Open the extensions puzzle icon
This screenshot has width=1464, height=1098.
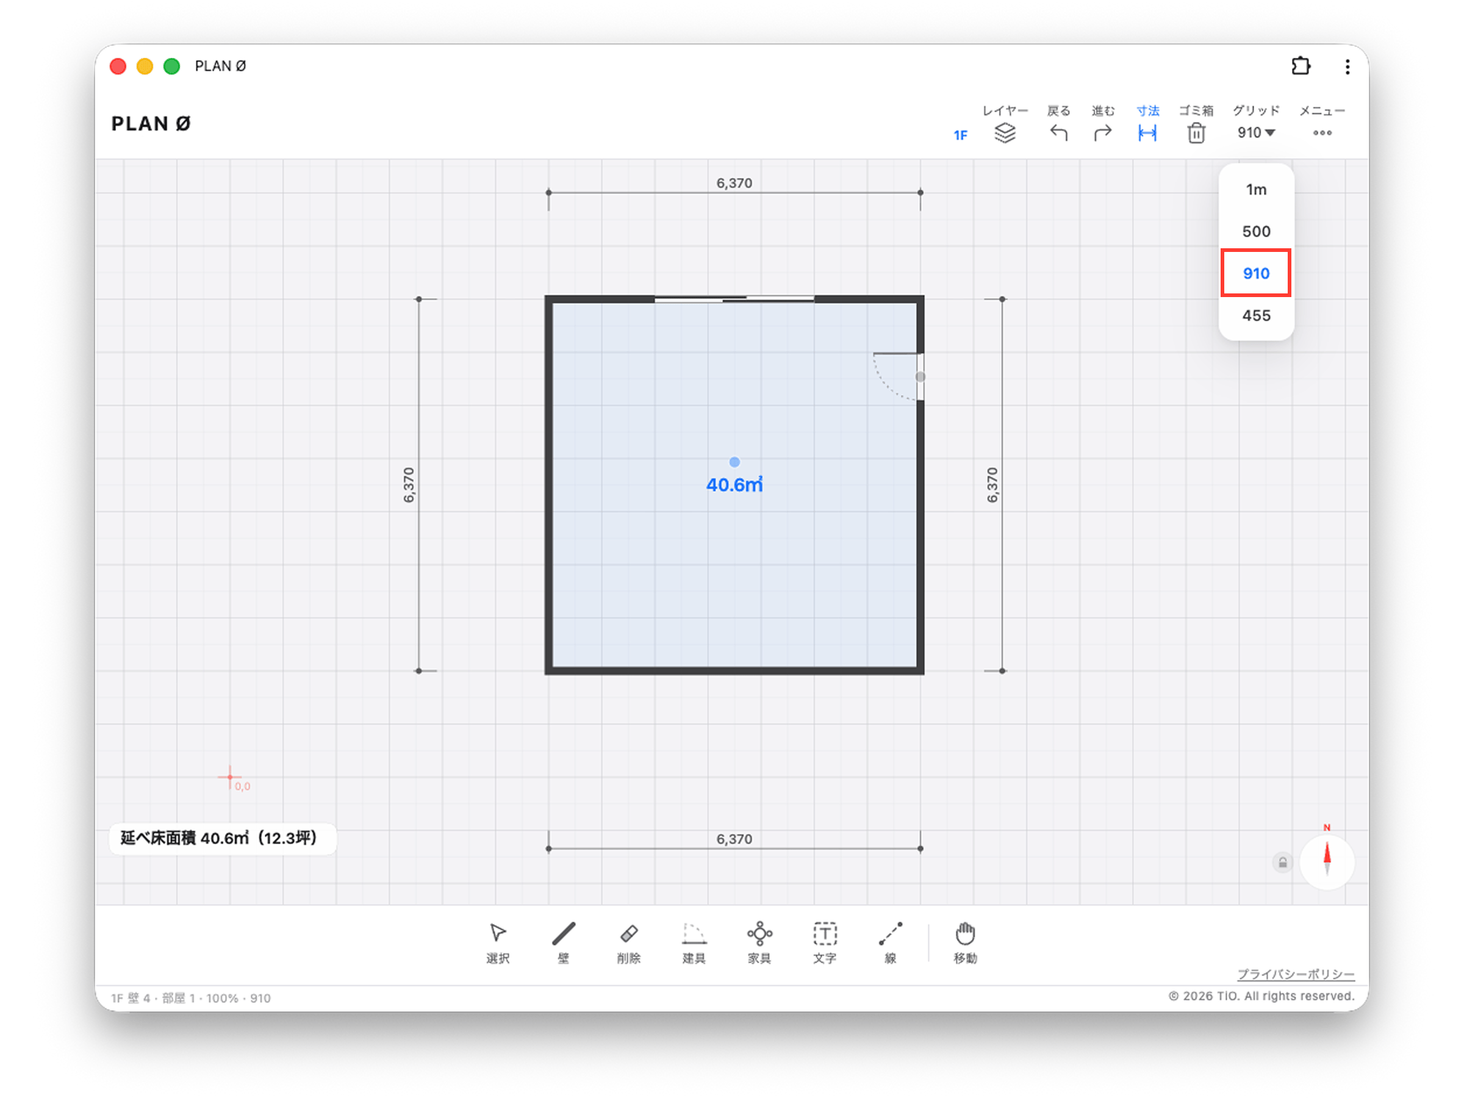click(1301, 66)
